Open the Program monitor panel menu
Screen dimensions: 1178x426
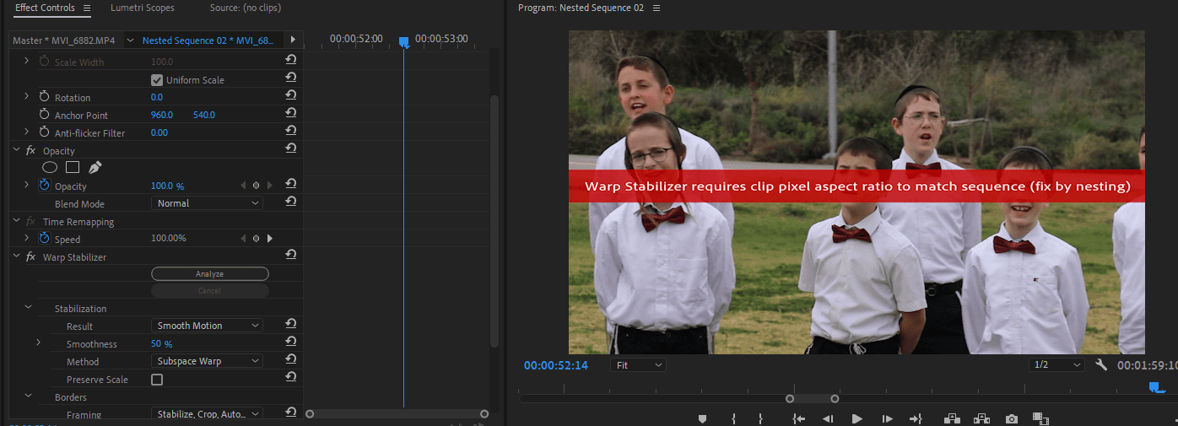point(657,8)
